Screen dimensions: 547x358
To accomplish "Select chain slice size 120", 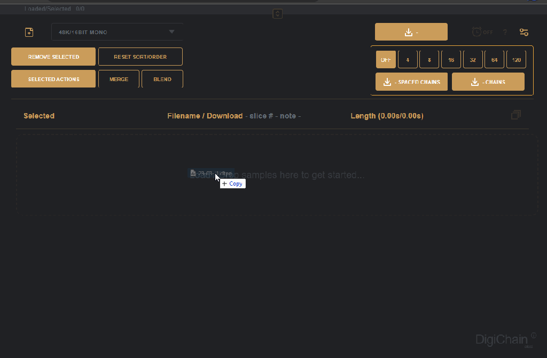I will [x=516, y=60].
